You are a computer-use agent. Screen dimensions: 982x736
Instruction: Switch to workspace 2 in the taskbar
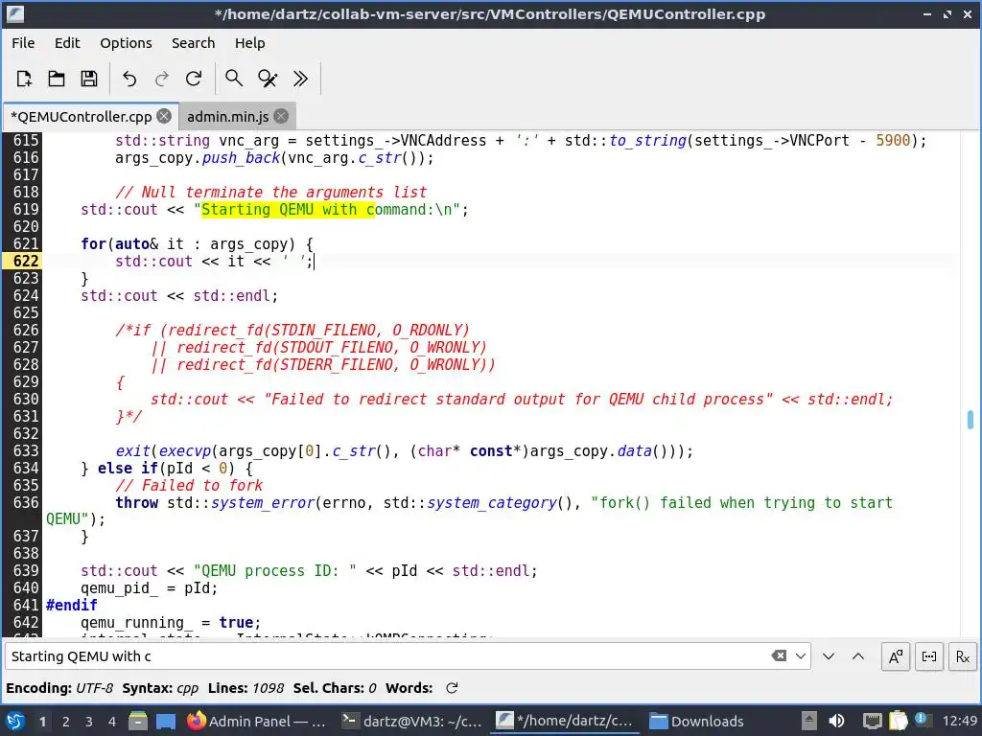pos(66,722)
